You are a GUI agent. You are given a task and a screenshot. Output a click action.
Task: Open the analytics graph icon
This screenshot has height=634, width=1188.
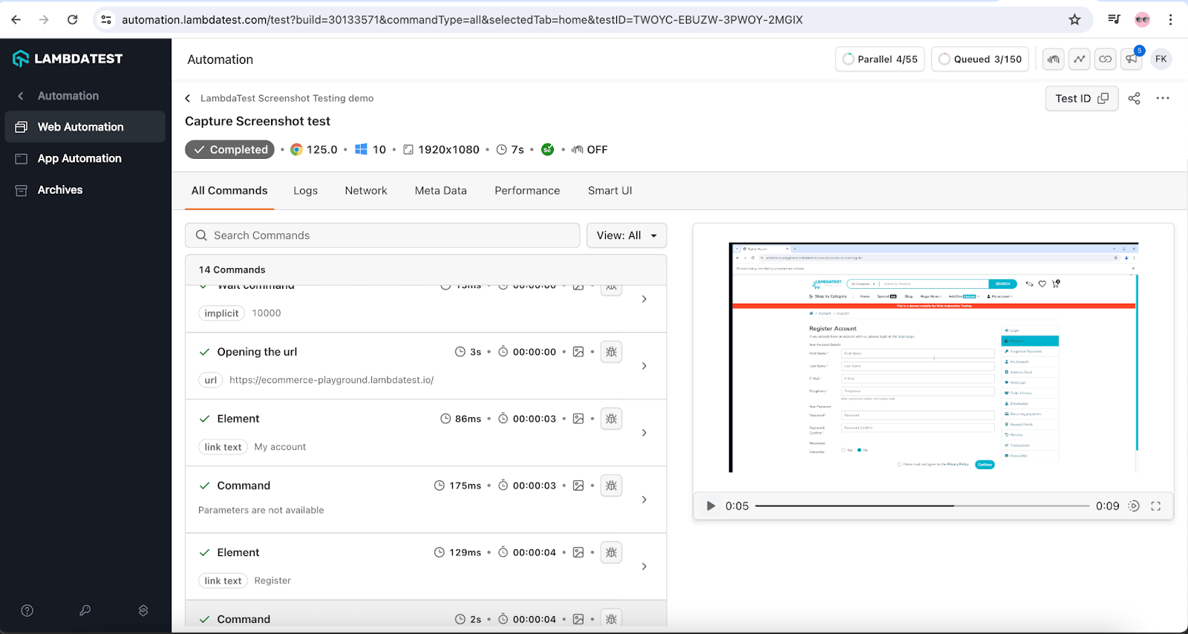click(x=1080, y=59)
